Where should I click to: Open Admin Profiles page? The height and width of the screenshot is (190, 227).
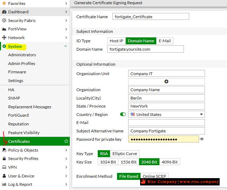point(22,64)
